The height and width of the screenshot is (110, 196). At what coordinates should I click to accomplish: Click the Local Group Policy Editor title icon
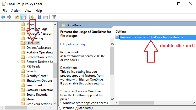coord(4,4)
